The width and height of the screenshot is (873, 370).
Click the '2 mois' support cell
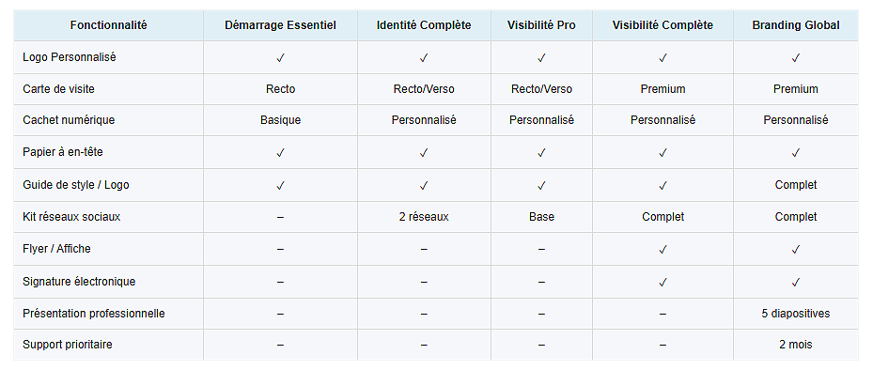[x=796, y=345]
